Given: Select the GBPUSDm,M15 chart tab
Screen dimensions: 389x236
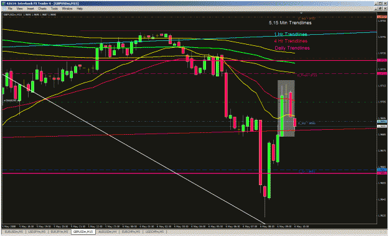Looking at the screenshot, I should 83,232.
